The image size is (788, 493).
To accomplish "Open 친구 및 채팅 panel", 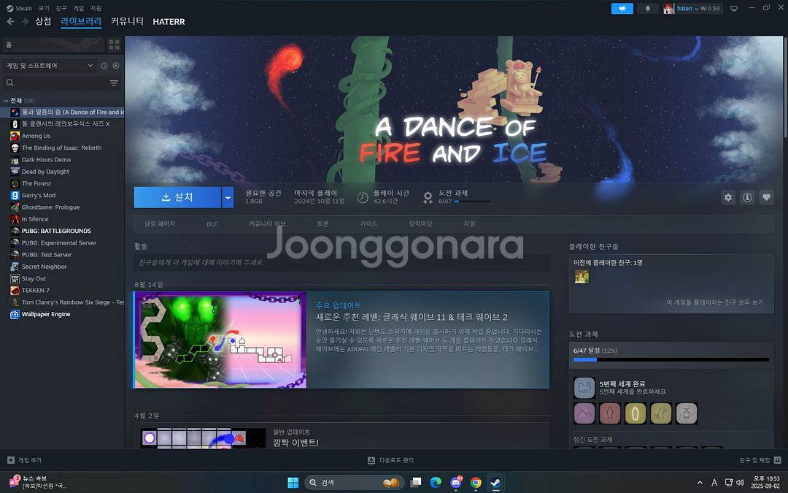I will pyautogui.click(x=760, y=460).
